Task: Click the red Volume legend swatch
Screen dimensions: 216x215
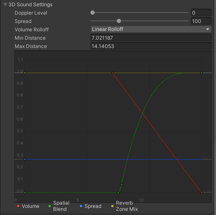Action: 18,206
